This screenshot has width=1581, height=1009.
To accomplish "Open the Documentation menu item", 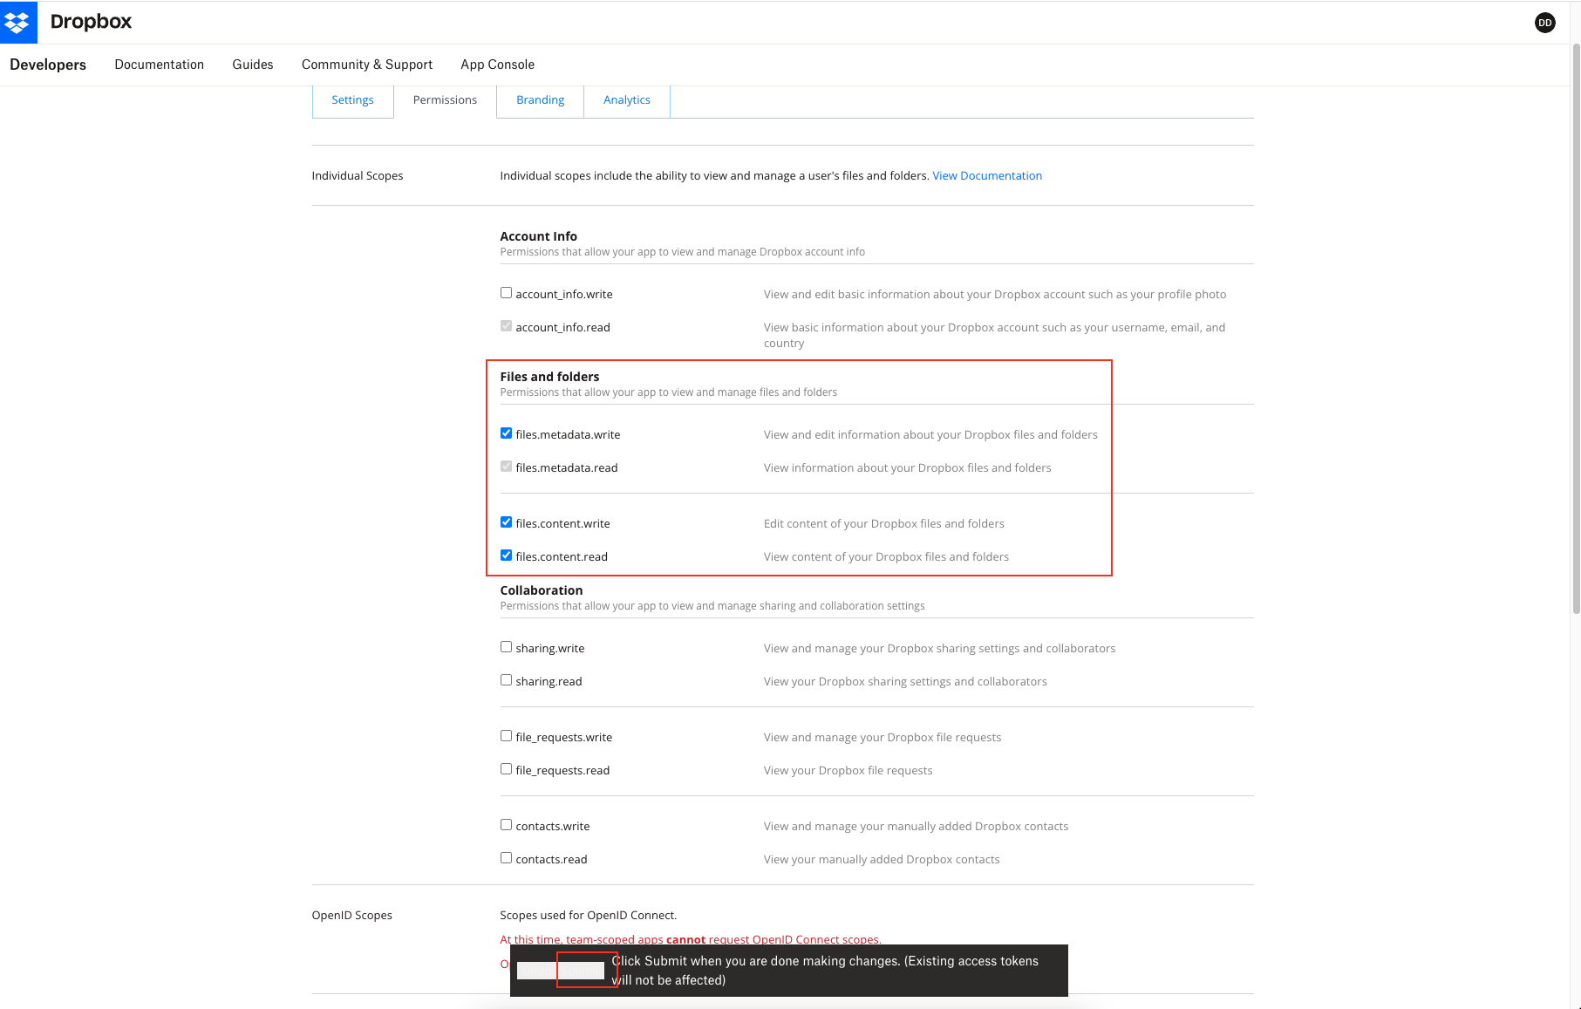I will point(159,65).
